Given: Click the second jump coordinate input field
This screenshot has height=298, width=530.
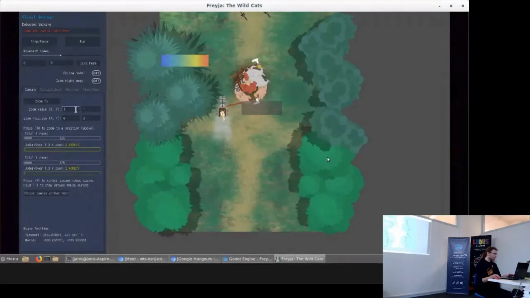Looking at the screenshot, I should (61, 63).
